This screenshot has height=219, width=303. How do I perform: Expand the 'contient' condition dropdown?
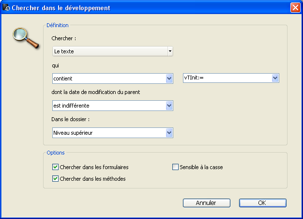tap(169, 78)
